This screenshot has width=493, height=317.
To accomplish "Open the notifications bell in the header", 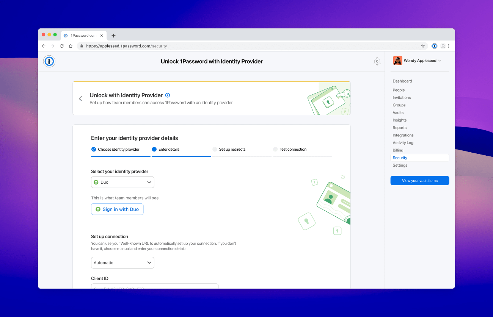I will (x=377, y=61).
